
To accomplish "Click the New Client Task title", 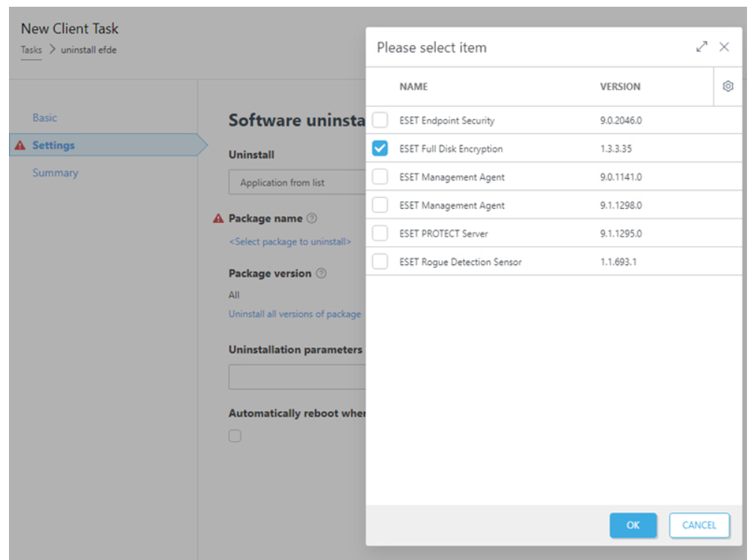I will 70,29.
